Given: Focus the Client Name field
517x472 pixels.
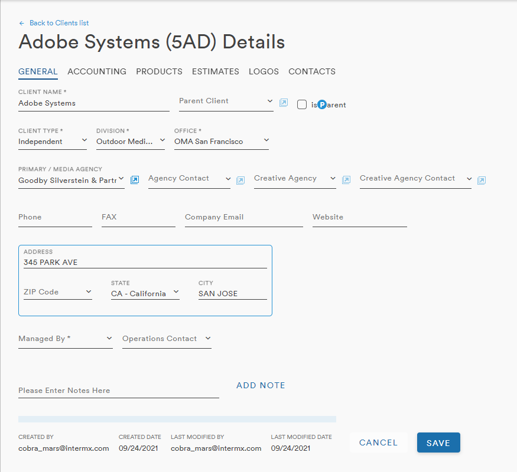Looking at the screenshot, I should [94, 103].
